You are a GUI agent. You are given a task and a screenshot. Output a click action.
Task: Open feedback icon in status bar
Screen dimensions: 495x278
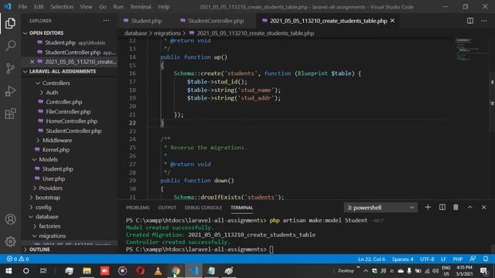473,259
